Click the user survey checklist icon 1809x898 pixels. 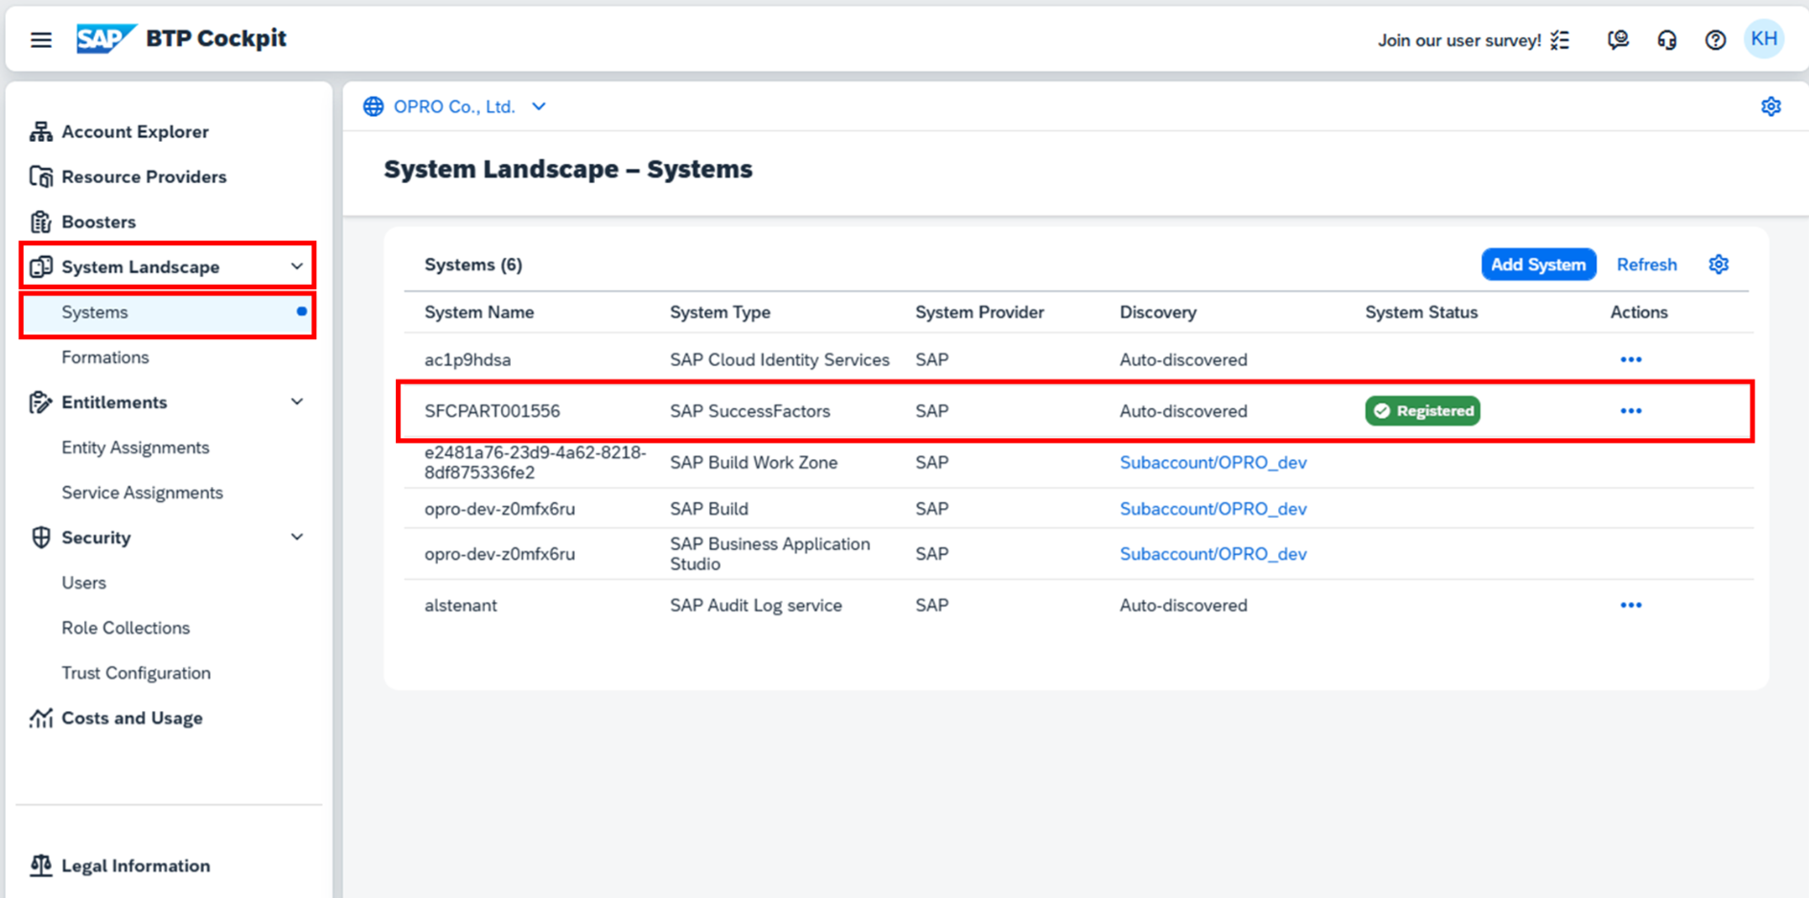click(x=1561, y=40)
